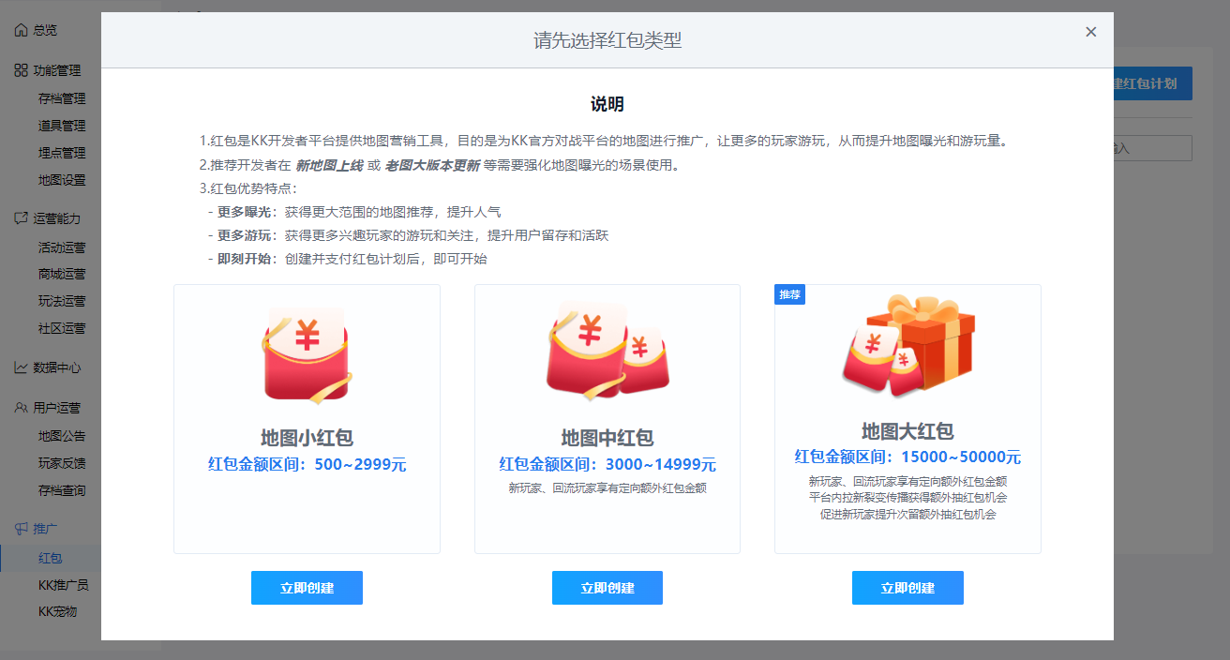Open 红包 in the sidebar menu
1230x660 pixels.
tap(51, 558)
